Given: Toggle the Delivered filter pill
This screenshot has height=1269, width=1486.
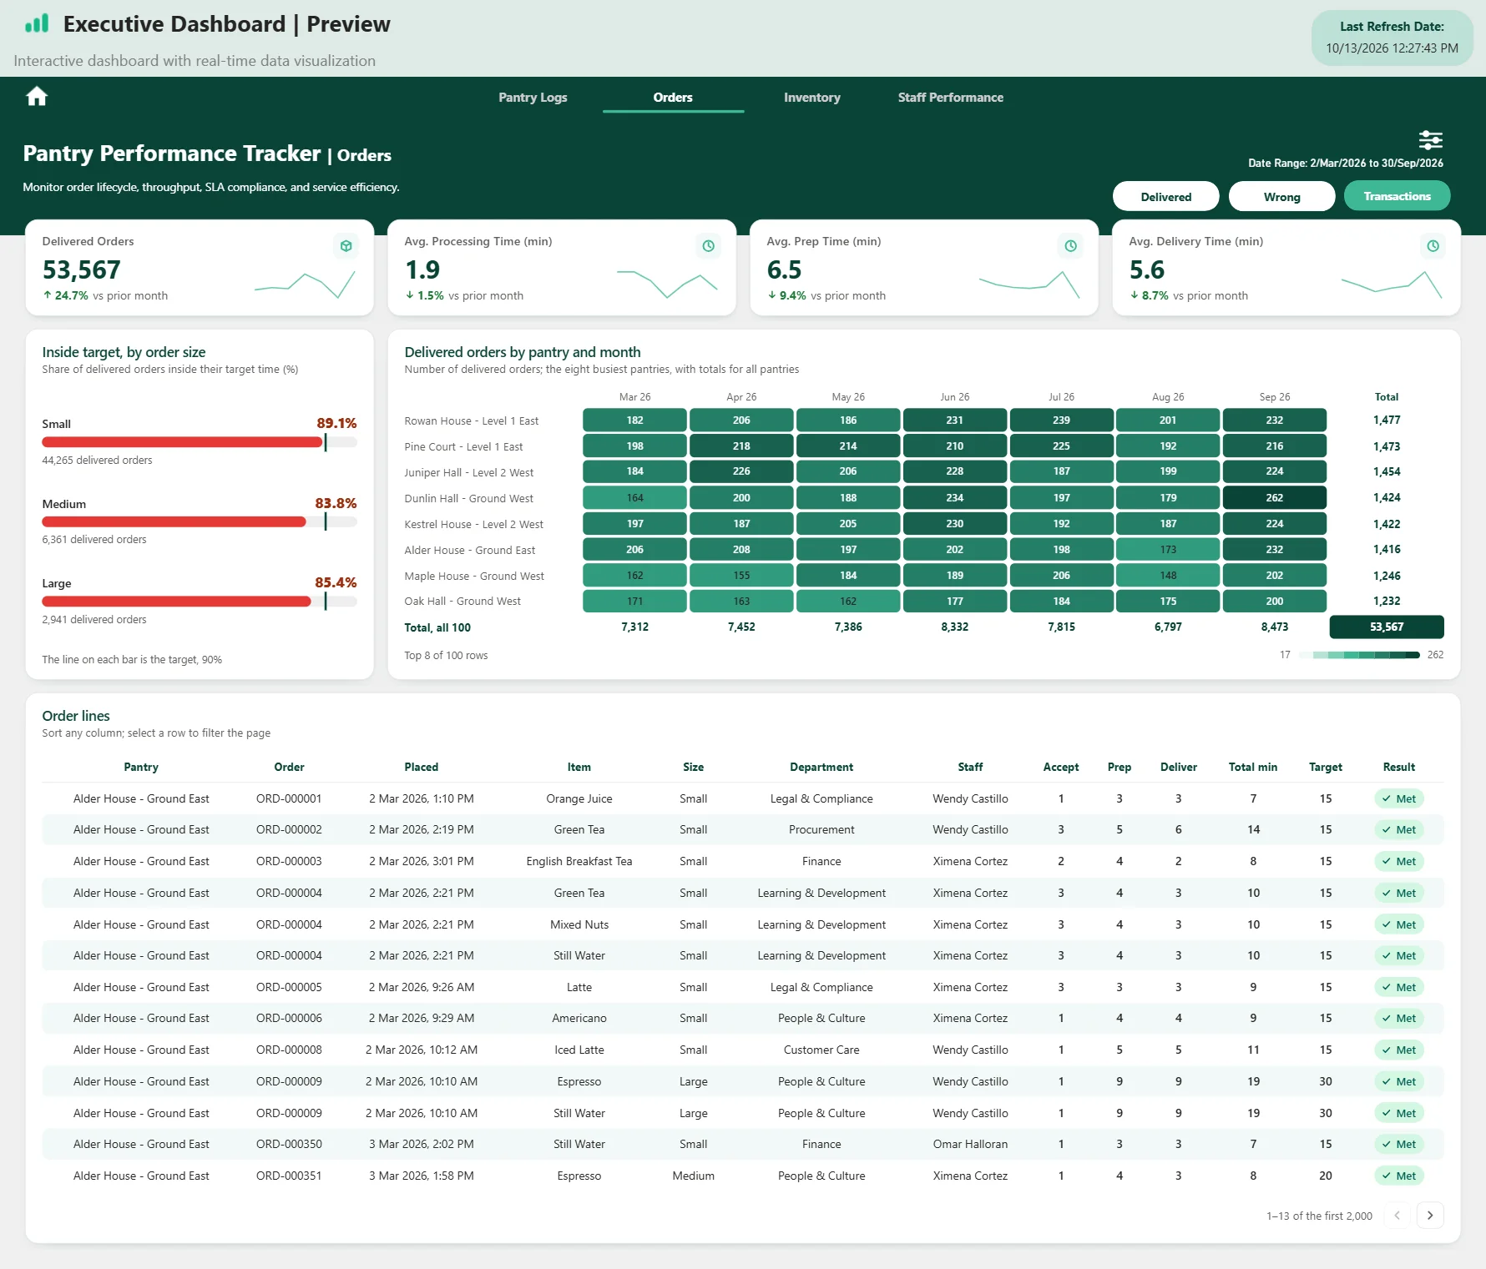Looking at the screenshot, I should click(x=1165, y=197).
